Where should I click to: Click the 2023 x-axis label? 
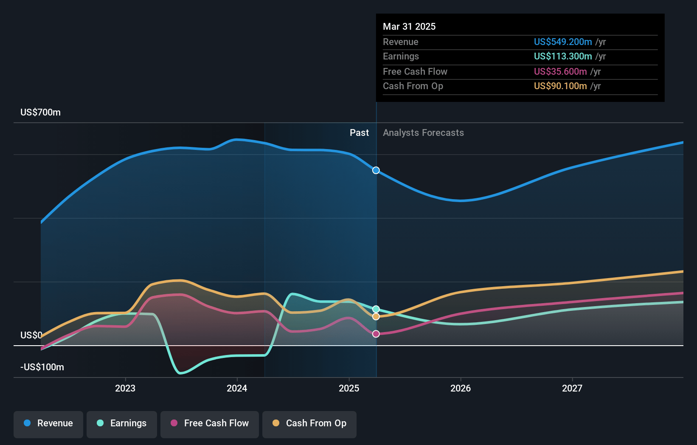tap(125, 388)
